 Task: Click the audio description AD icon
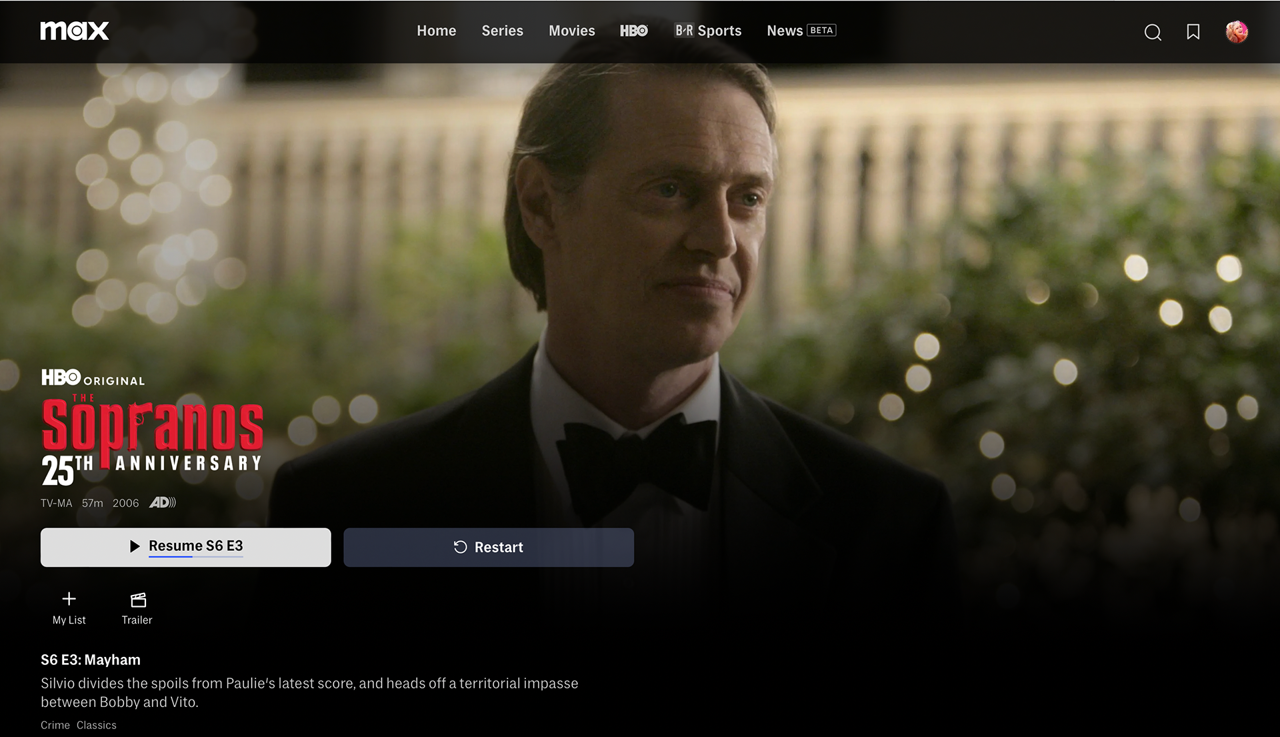coord(162,502)
